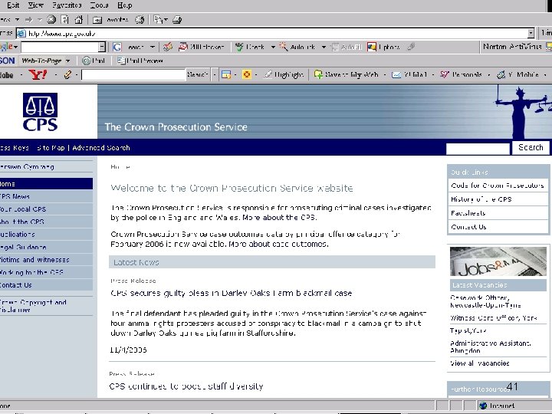
Task: Click the Jobs newspaper thumbnail image
Action: tap(498, 261)
